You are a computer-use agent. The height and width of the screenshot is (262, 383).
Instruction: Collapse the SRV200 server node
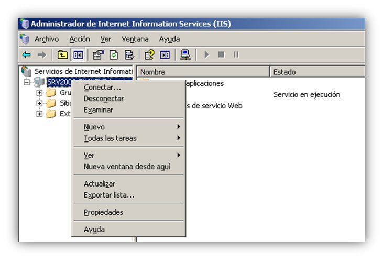point(27,82)
